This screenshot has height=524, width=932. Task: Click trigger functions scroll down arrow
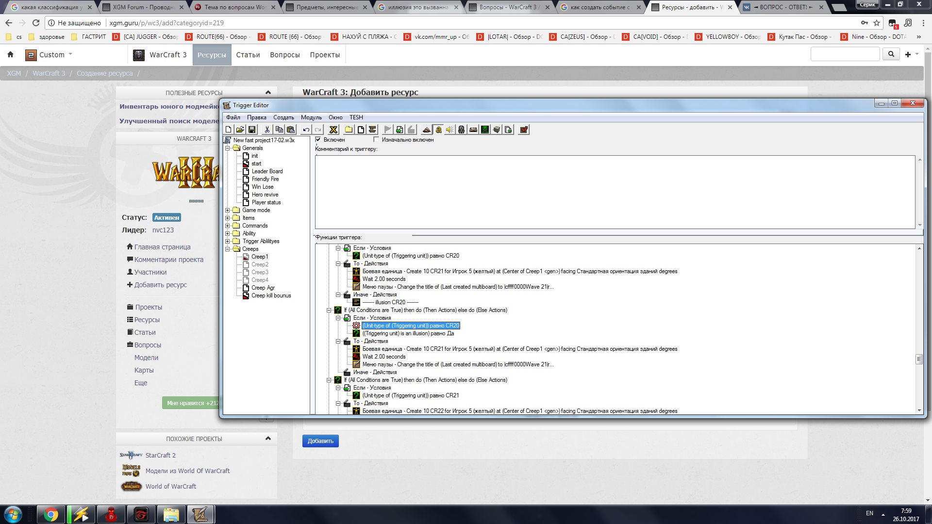(919, 410)
